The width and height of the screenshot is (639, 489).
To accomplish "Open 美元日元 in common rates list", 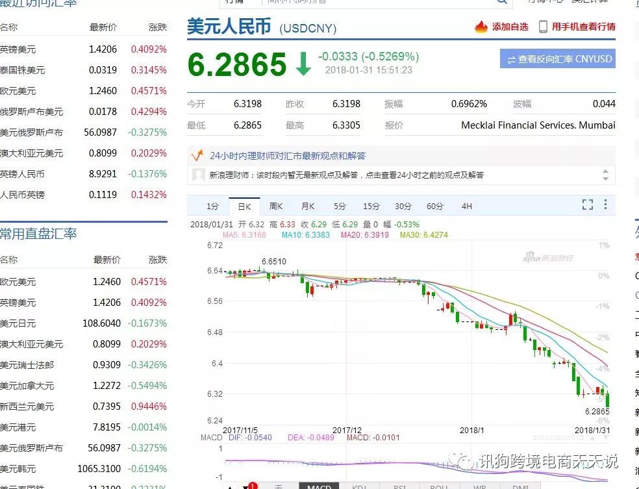I will (18, 323).
